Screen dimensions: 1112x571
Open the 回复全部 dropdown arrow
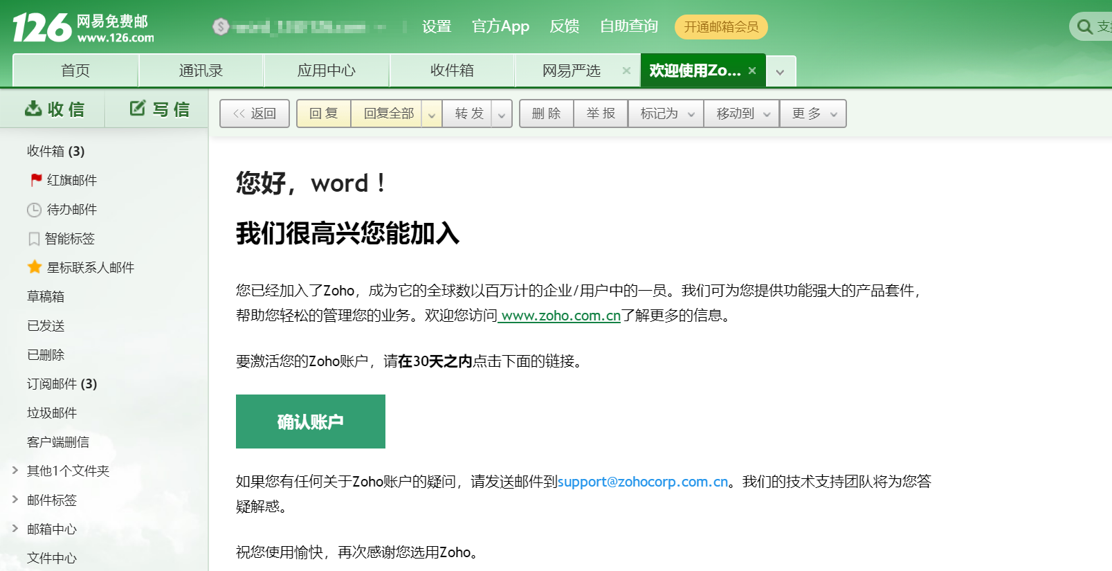pyautogui.click(x=432, y=114)
